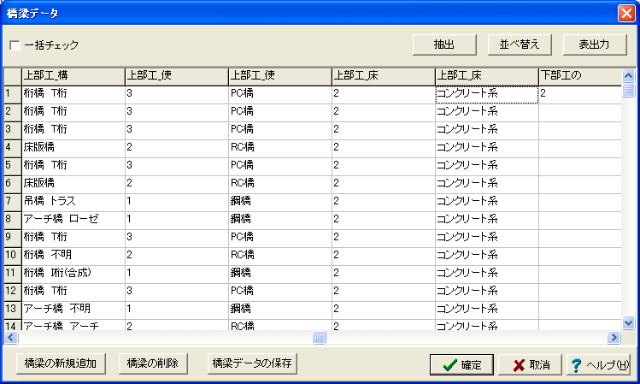Click 下部工の value 2 in row 1

580,94
